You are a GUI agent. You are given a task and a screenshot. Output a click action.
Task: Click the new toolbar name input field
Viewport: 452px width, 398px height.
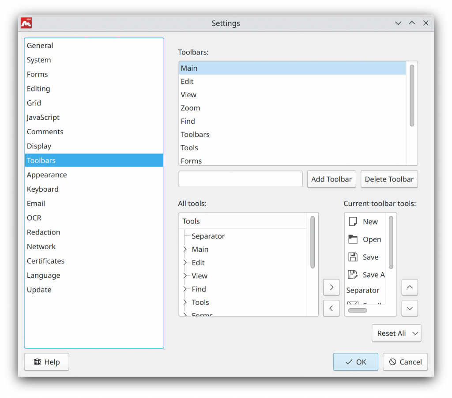[x=240, y=179]
